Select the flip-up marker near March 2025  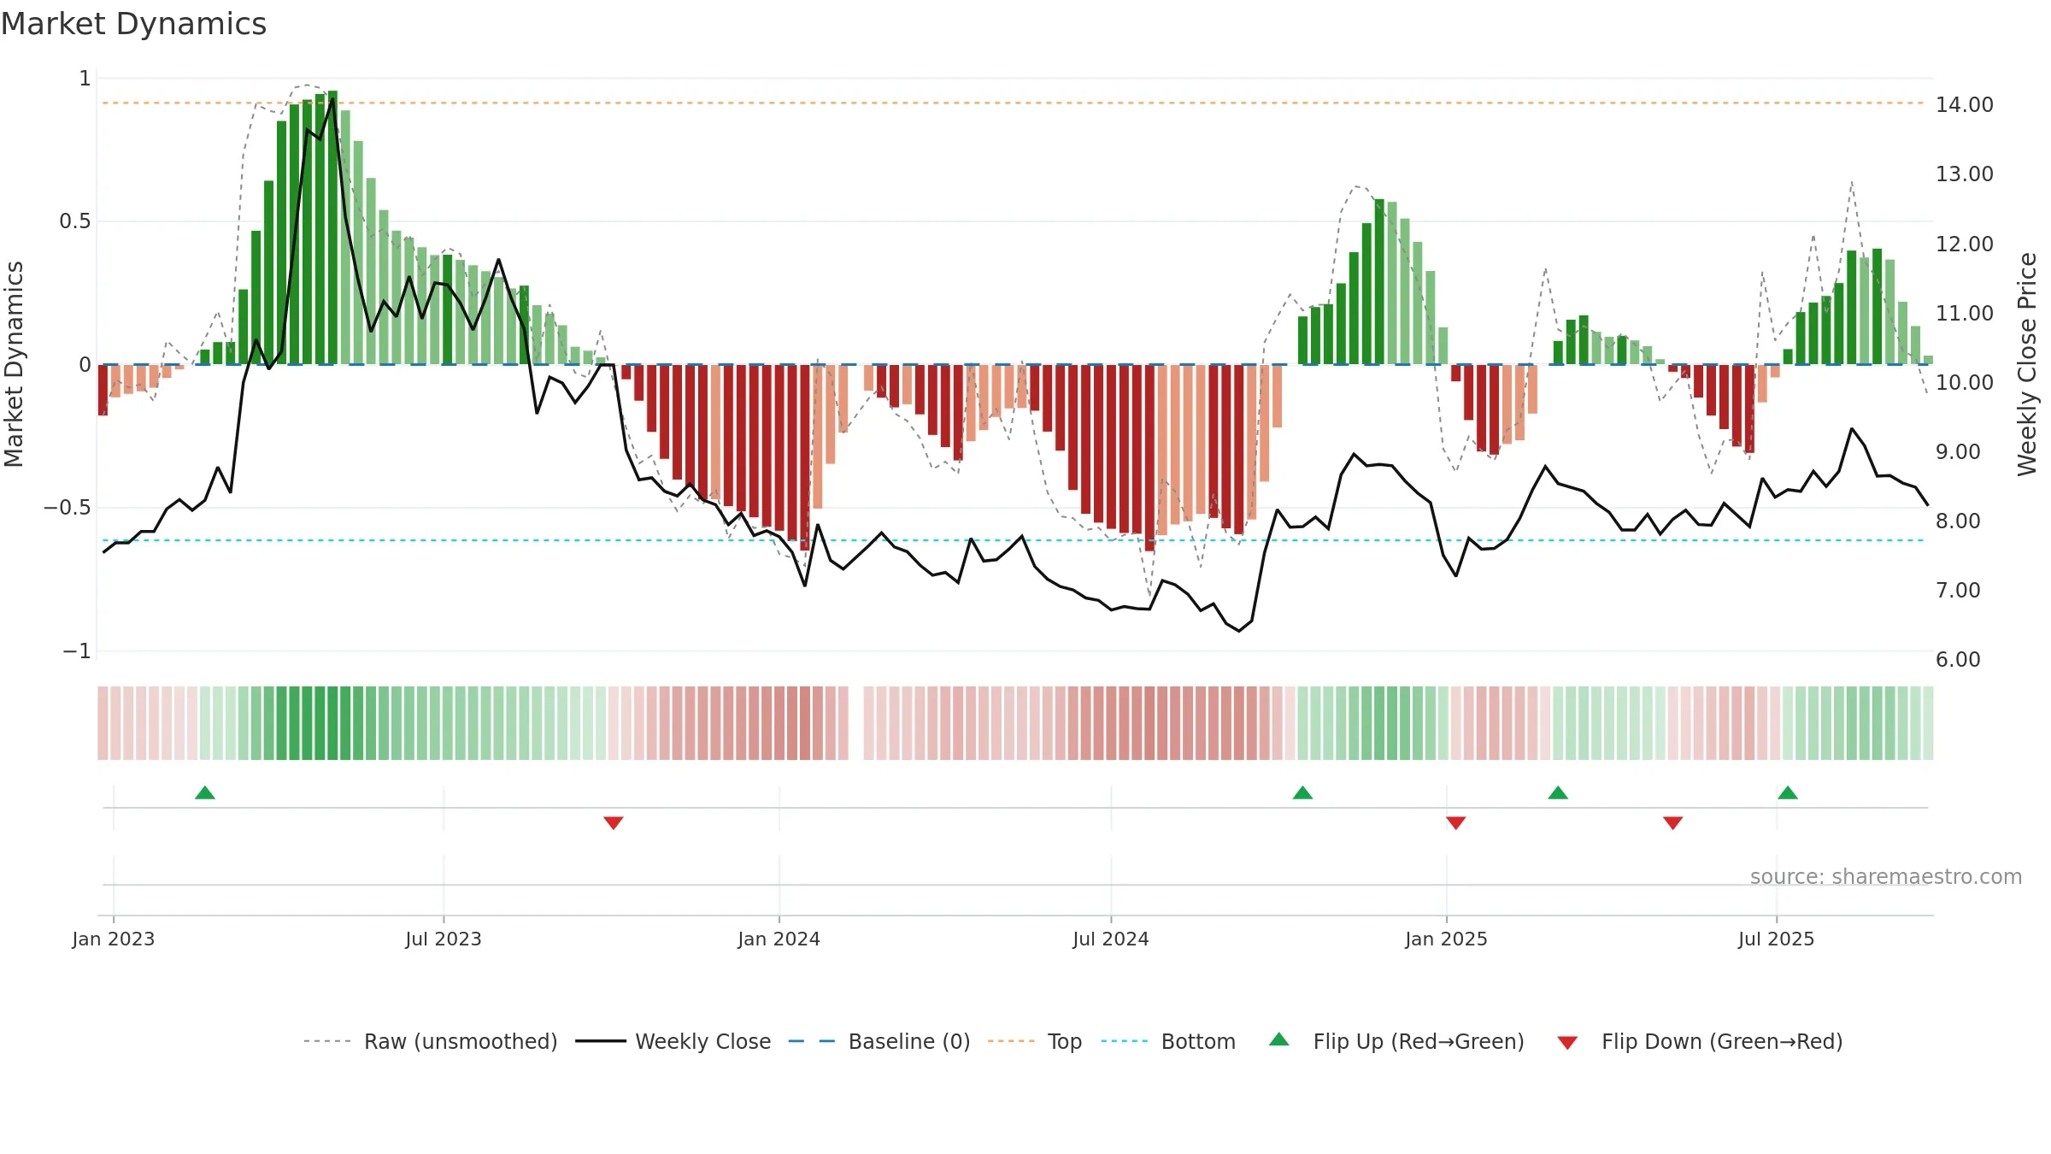[1558, 792]
